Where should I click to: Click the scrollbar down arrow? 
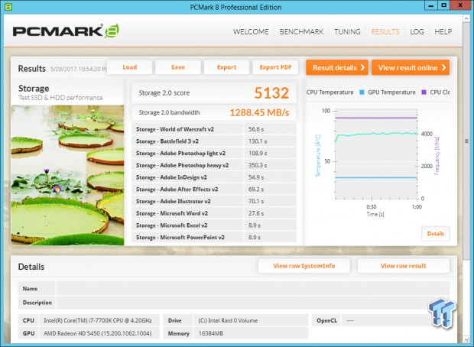466,339
